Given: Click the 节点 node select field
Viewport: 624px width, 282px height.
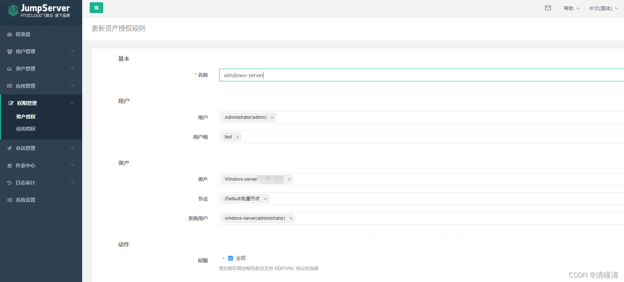Looking at the screenshot, I should click(421, 199).
